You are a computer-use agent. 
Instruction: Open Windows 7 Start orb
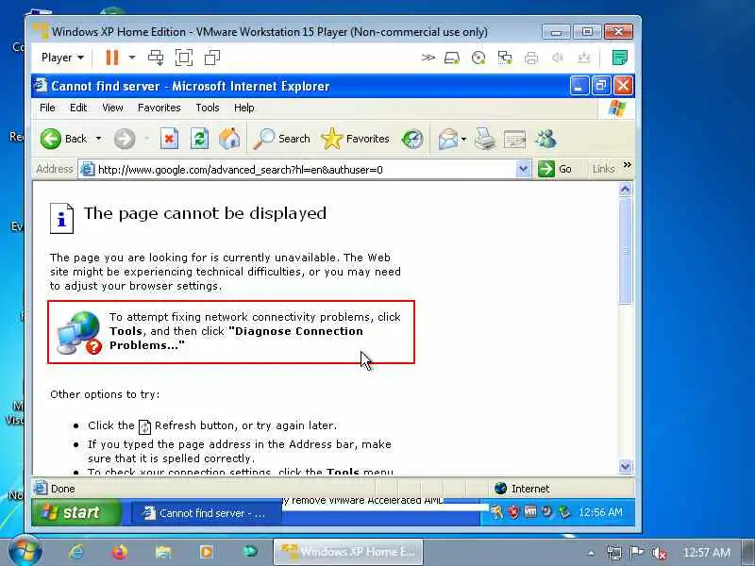pyautogui.click(x=25, y=552)
